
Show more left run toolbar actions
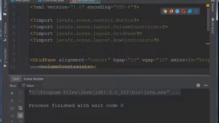pyautogui.click(x=12, y=121)
